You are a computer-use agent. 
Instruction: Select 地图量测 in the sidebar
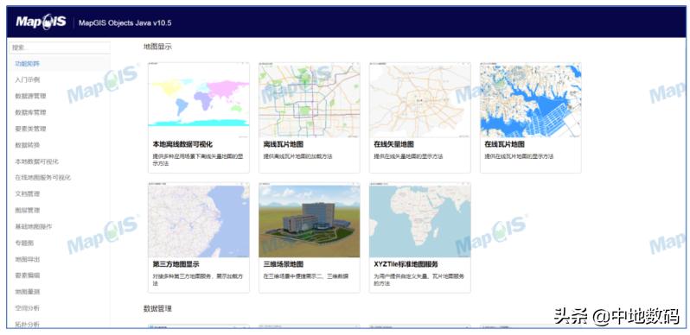coord(28,292)
